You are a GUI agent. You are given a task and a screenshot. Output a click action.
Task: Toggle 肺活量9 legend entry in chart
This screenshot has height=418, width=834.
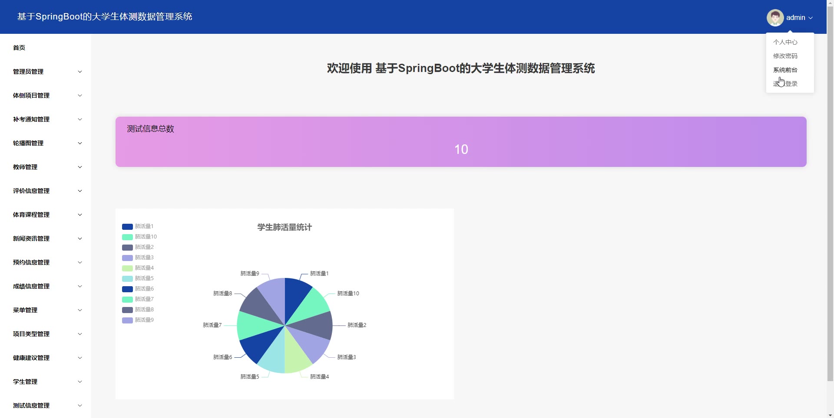point(138,320)
